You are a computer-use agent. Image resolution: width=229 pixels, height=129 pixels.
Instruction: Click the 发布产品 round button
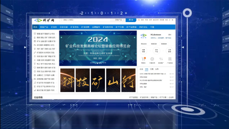tap(157, 50)
